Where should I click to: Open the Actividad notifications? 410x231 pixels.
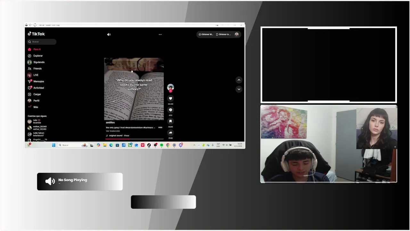coord(36,88)
